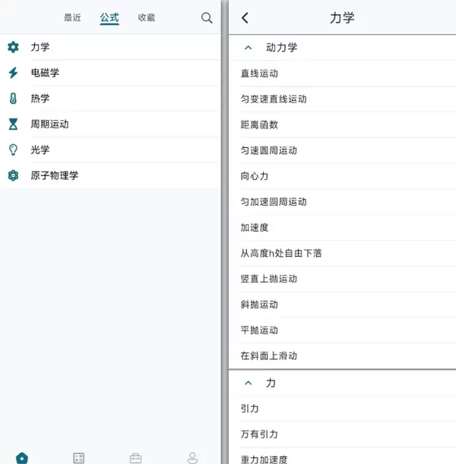456x464 pixels.
Task: Select the 光学 light bulb icon
Action: 13,150
